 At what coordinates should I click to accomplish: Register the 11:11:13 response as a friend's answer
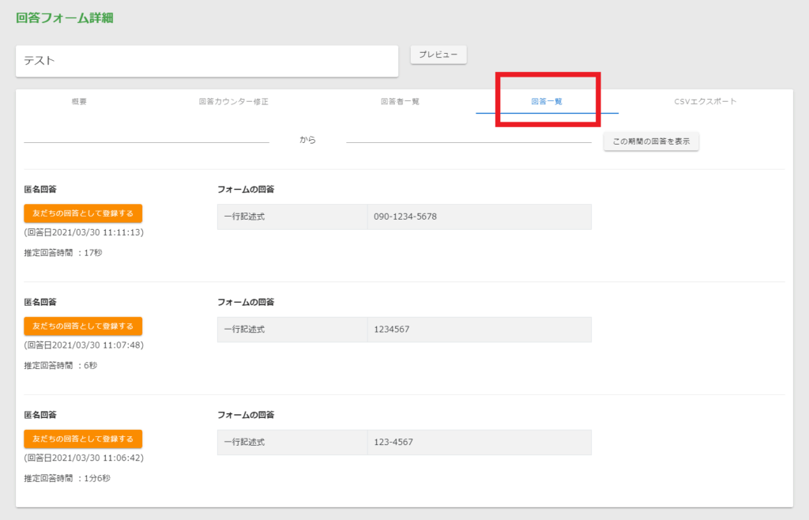point(83,213)
